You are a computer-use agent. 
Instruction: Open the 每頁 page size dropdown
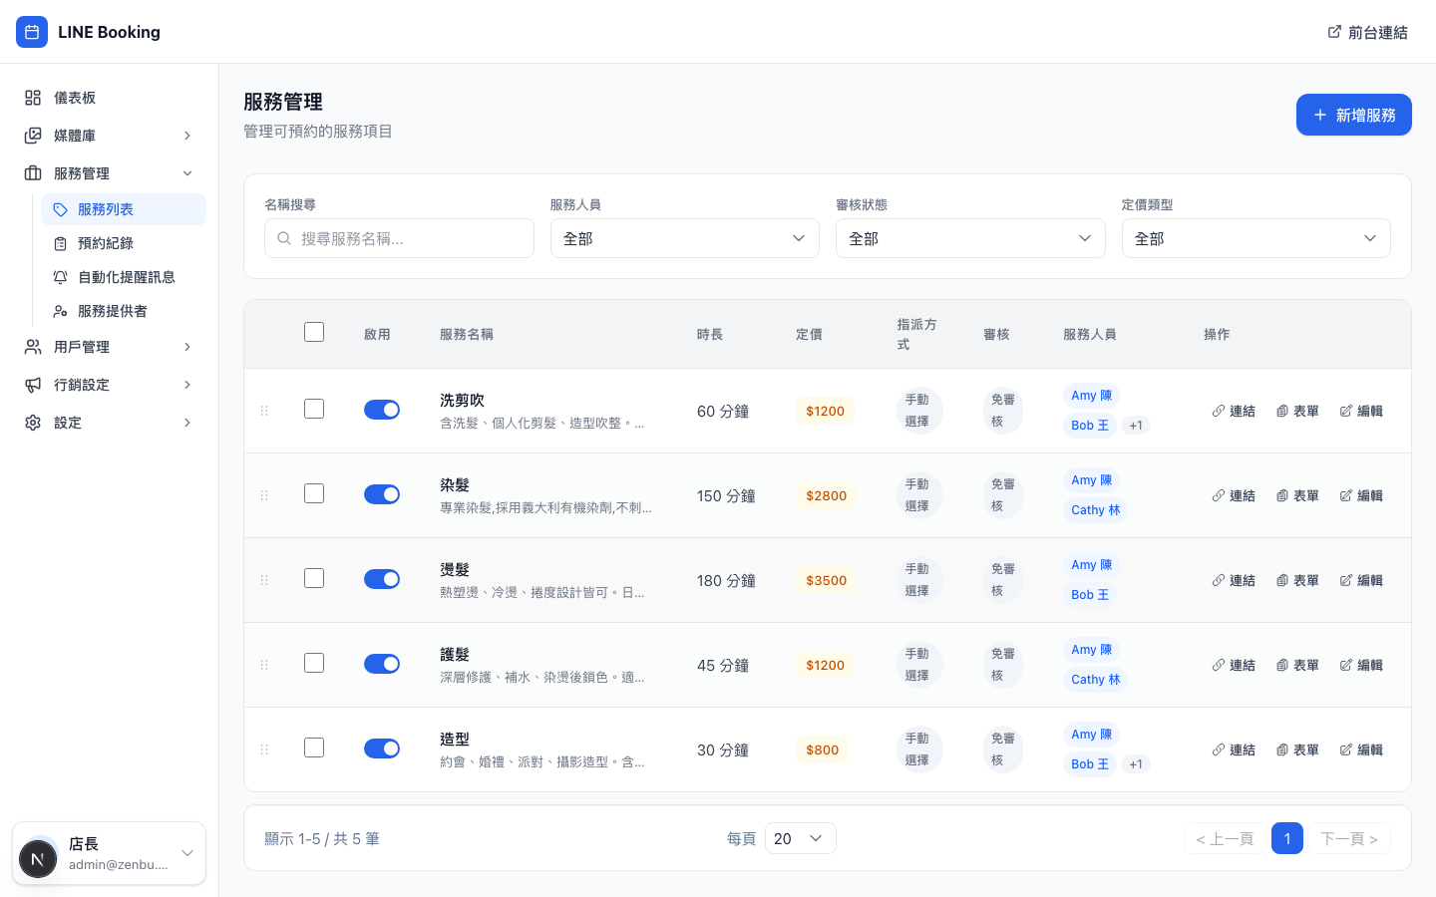pyautogui.click(x=800, y=838)
